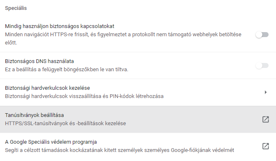Open 'A Google Speciális védelem programja' title
276x161 pixels.
(51, 142)
